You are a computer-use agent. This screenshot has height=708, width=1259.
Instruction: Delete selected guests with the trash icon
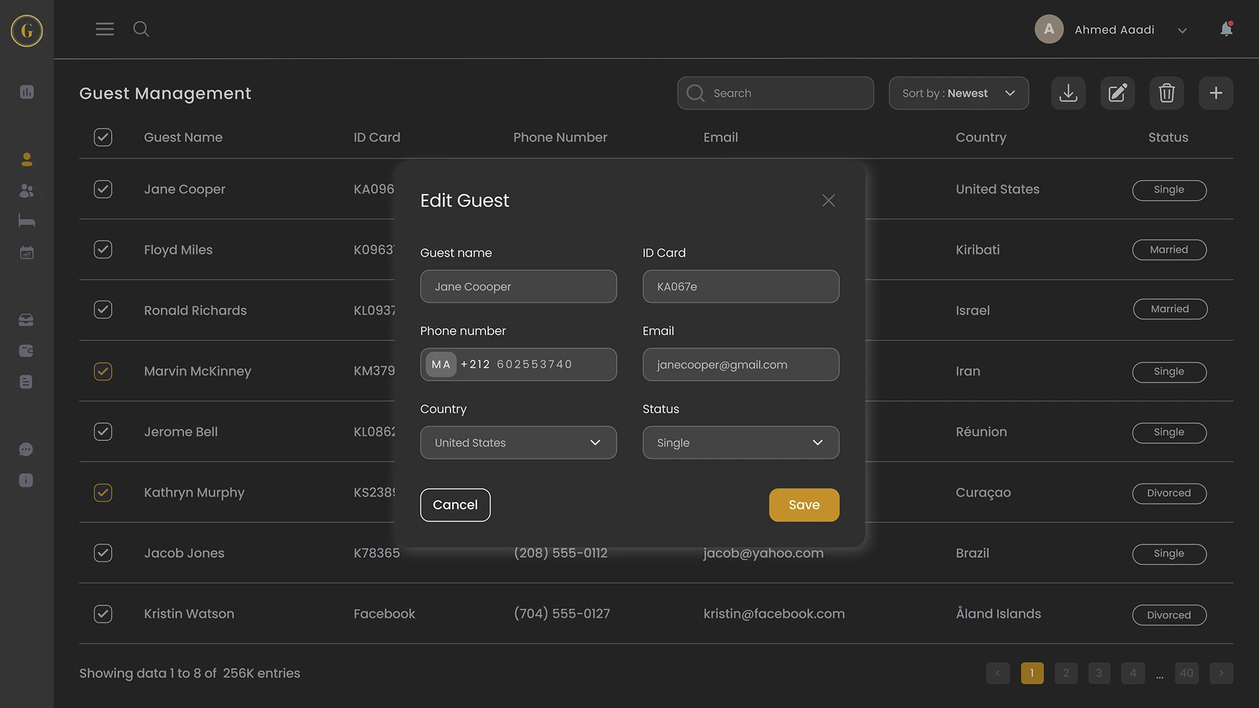[x=1167, y=92]
